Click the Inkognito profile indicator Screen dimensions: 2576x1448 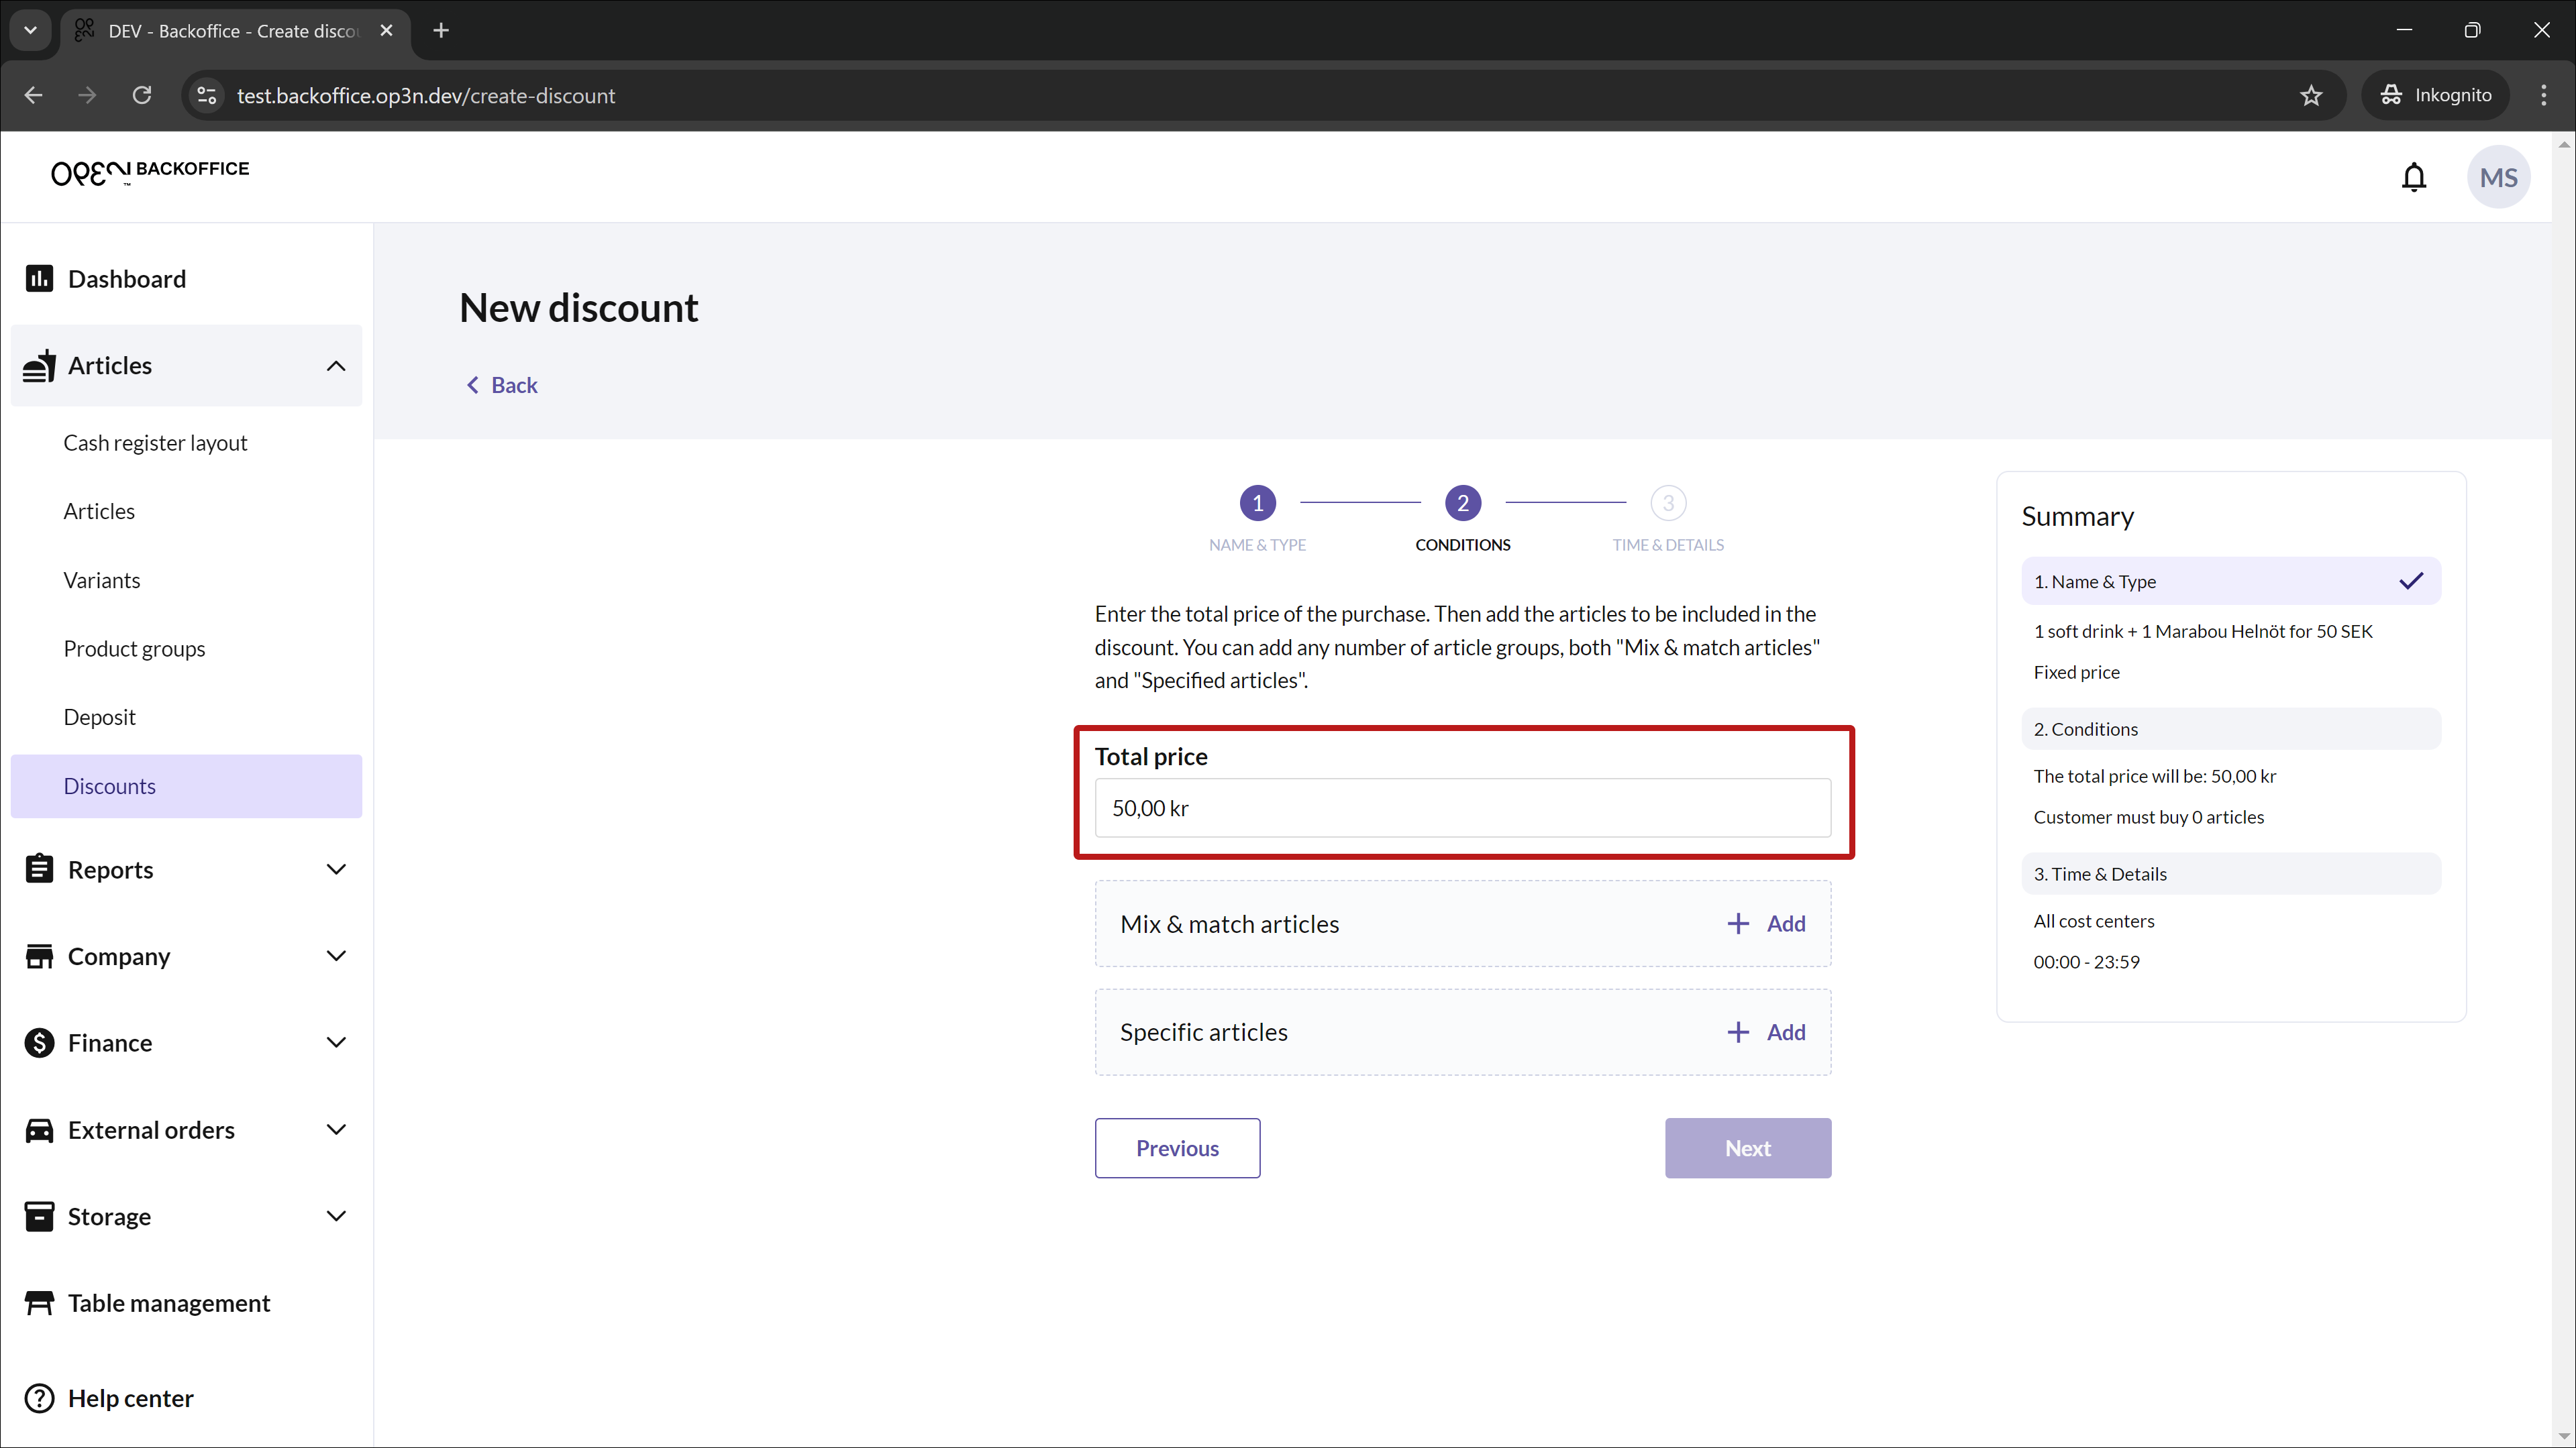coord(2436,95)
